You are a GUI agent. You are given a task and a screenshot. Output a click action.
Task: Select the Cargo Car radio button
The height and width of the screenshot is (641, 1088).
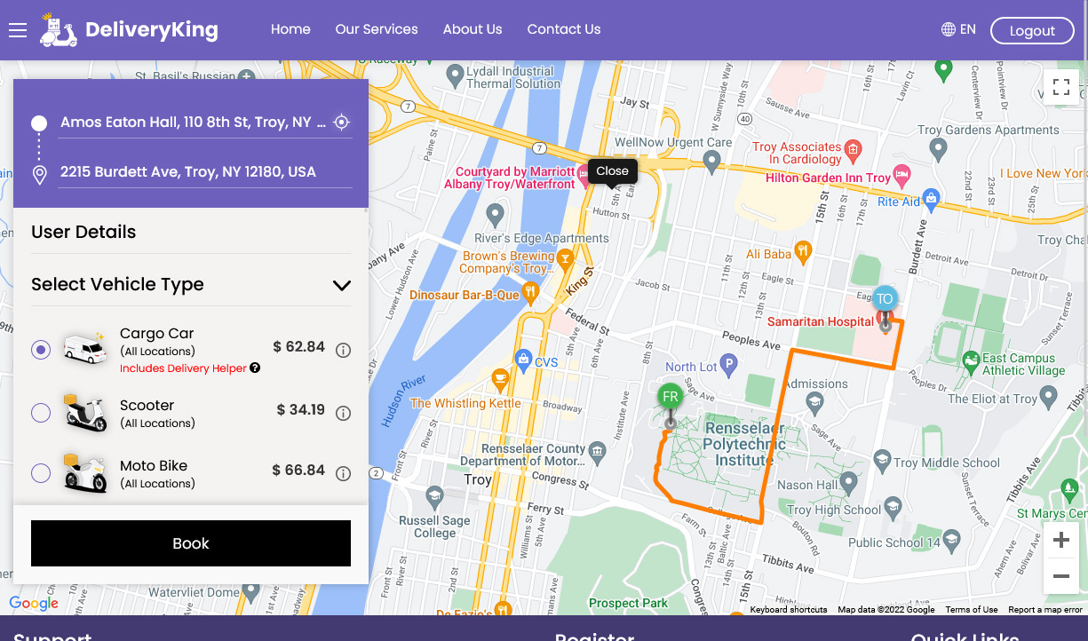(x=41, y=350)
